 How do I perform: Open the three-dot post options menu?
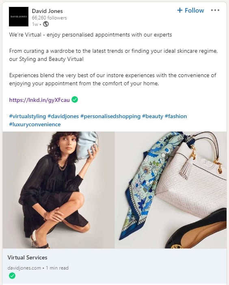click(215, 10)
